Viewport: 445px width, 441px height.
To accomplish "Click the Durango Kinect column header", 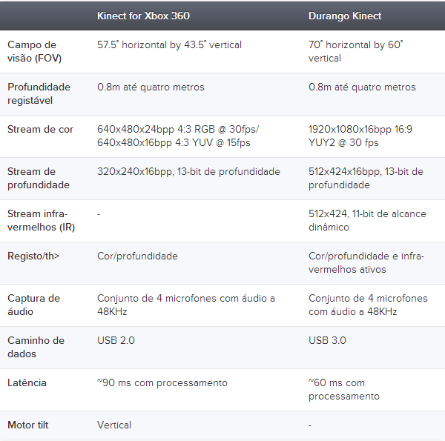I will (345, 16).
